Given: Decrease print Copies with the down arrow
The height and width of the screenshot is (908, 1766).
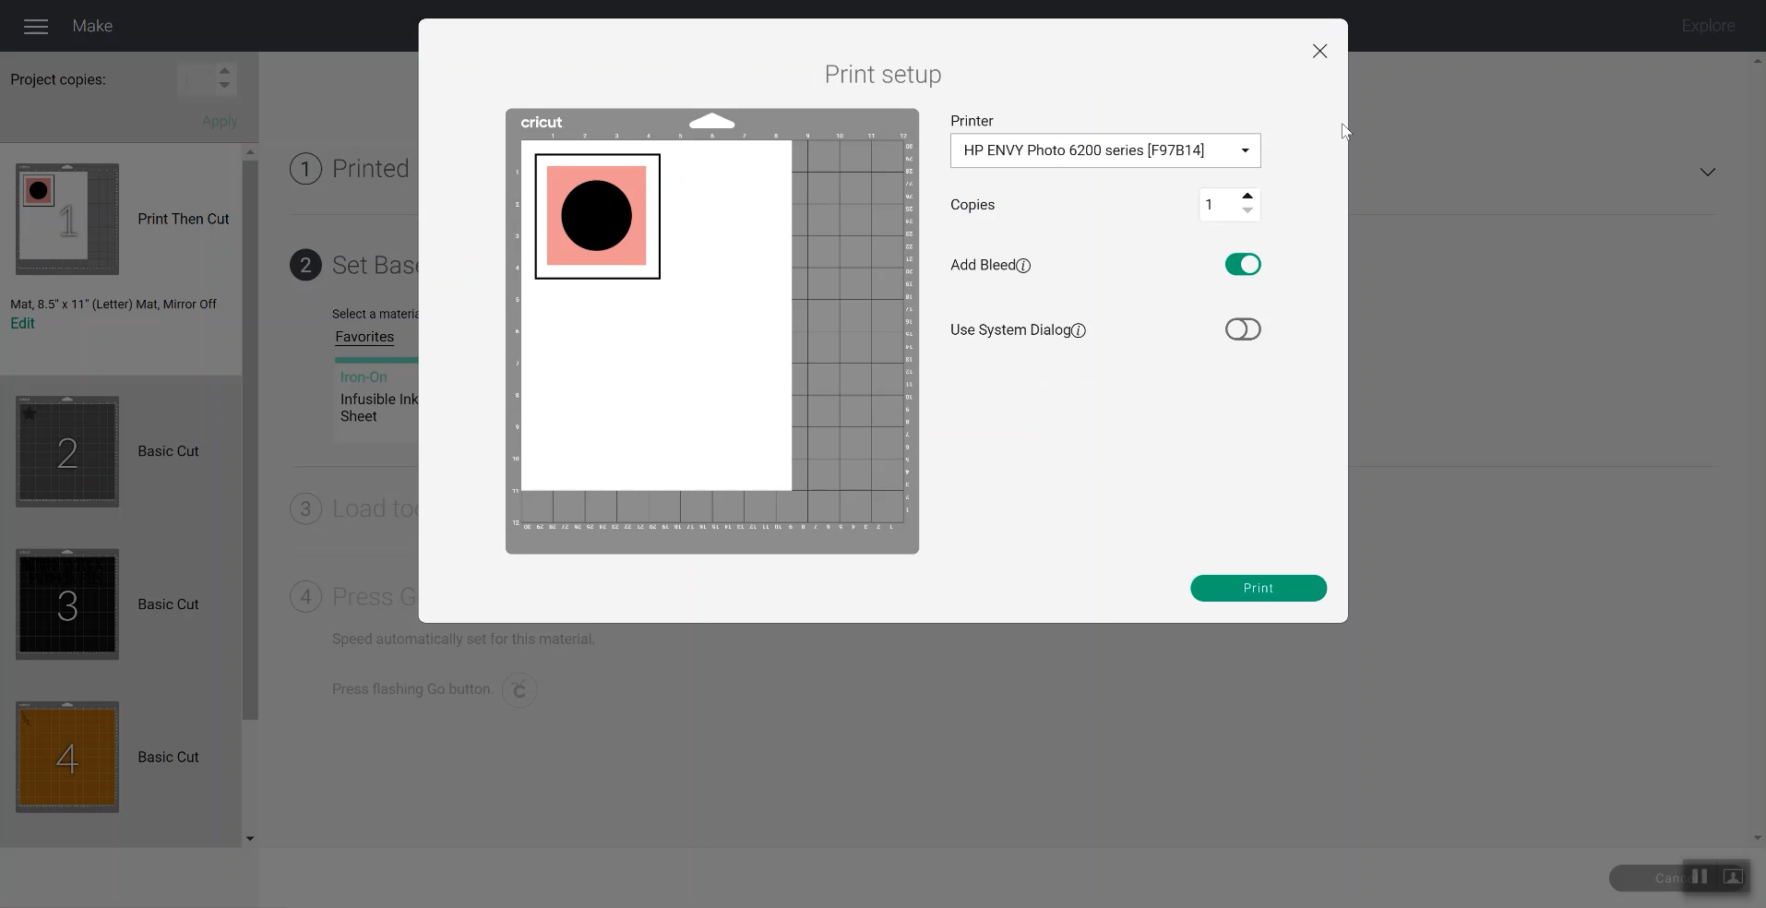Looking at the screenshot, I should (1247, 211).
